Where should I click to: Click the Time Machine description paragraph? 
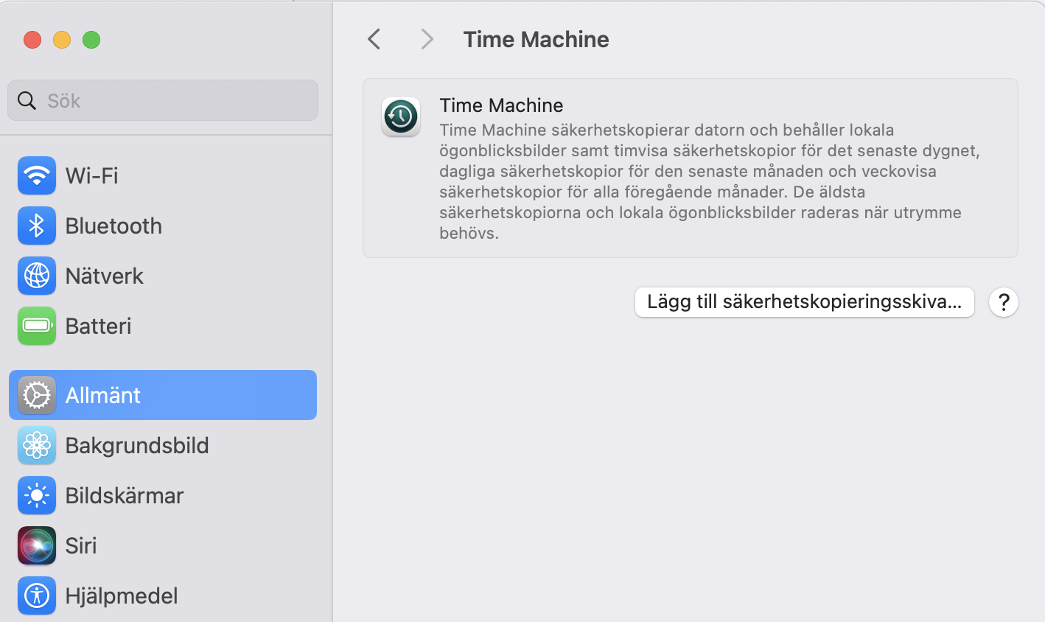[710, 181]
